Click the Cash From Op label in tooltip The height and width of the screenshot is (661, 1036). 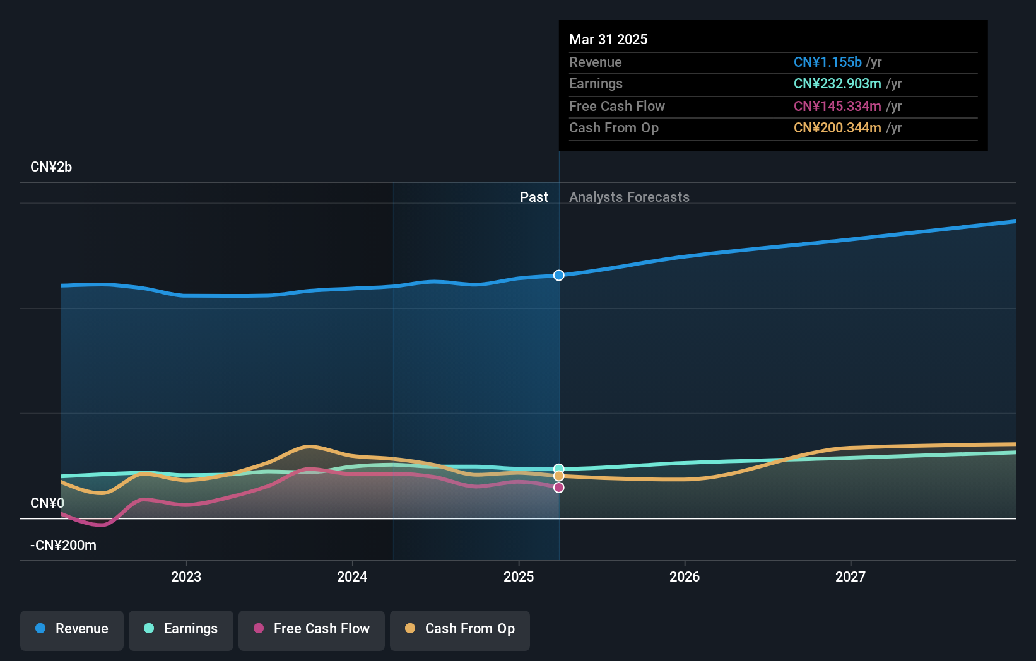(x=614, y=127)
